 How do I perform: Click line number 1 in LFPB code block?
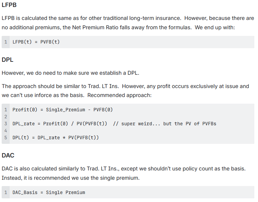(x=6, y=42)
